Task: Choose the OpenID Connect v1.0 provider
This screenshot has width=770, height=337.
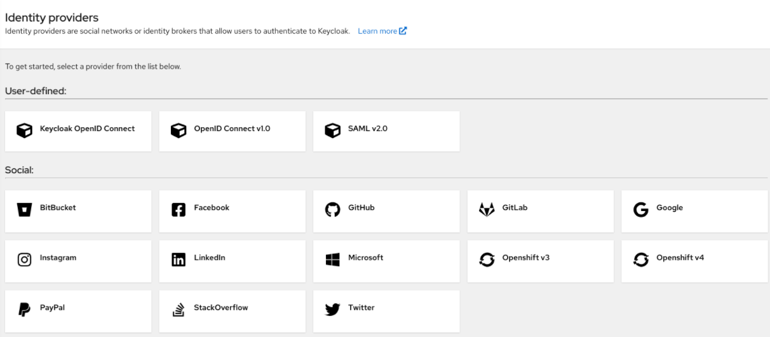Action: tap(232, 131)
